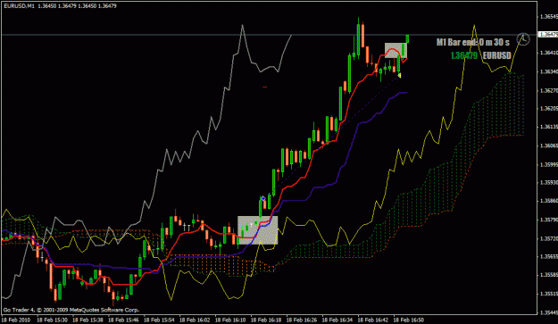Click the '18 Feb 15:30' time label

(52, 320)
